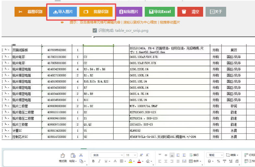Click the align right icon
The height and width of the screenshot is (167, 255).
tap(172, 161)
